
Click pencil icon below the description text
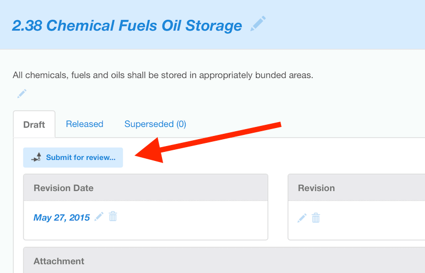tap(22, 94)
